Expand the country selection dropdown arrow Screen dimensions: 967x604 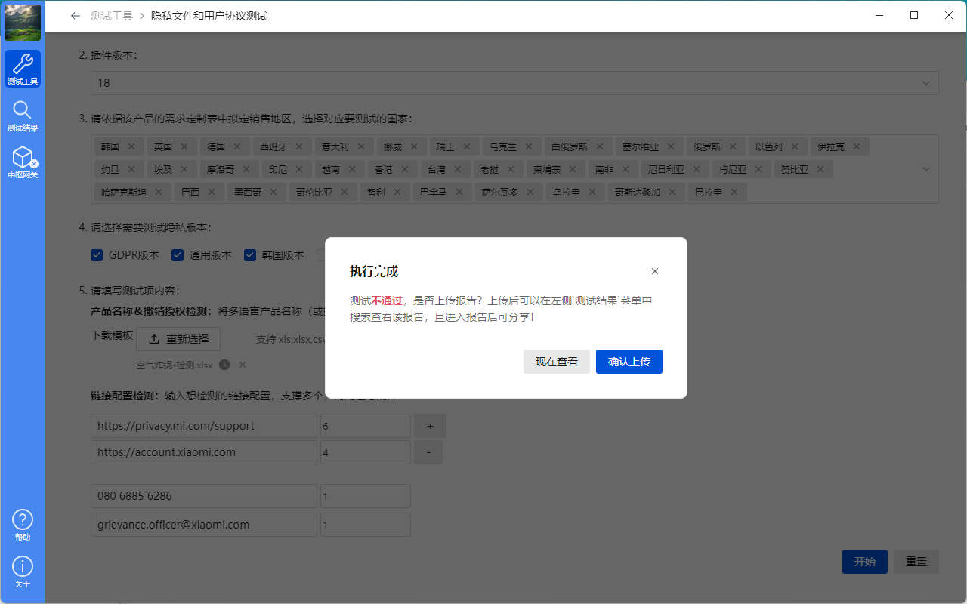click(926, 170)
